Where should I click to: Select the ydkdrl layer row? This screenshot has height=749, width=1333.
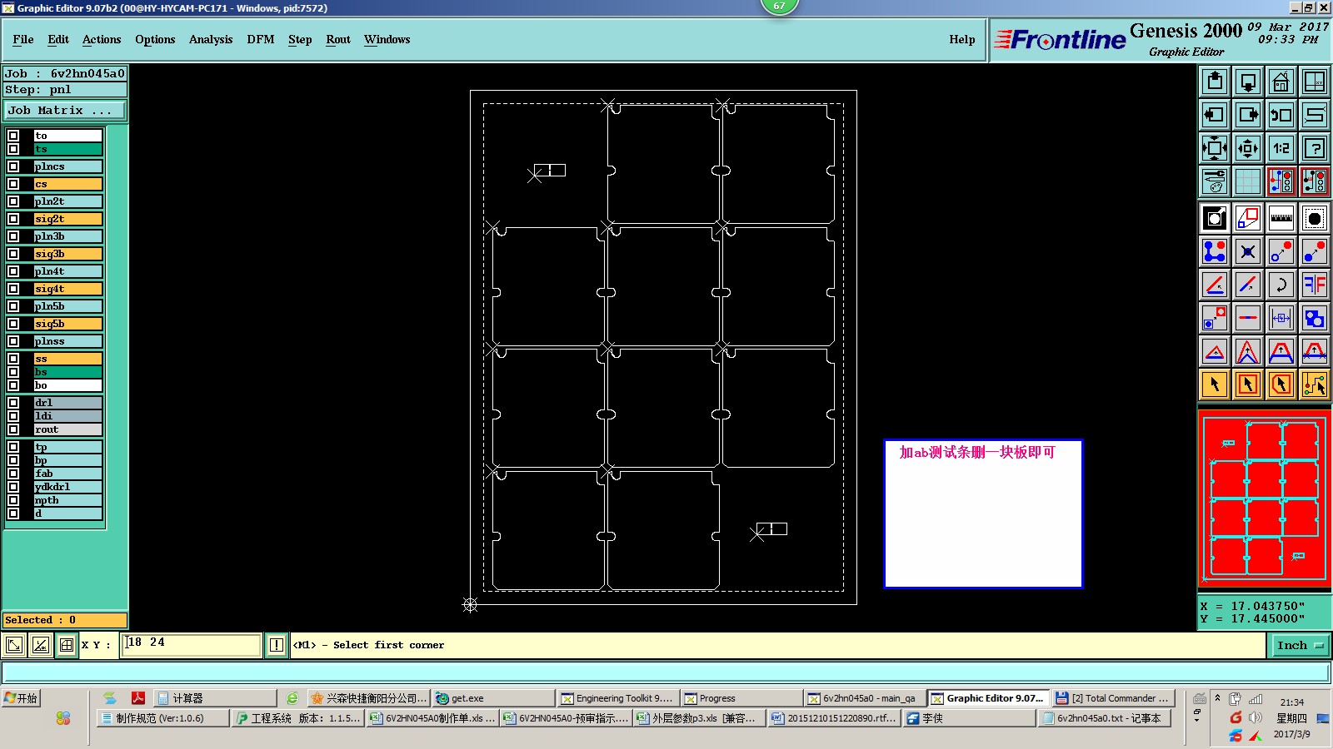click(x=67, y=487)
